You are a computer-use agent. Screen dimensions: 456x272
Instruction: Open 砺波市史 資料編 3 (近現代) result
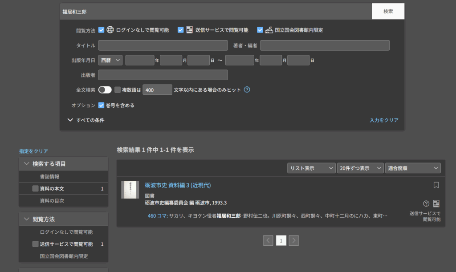[x=178, y=185]
